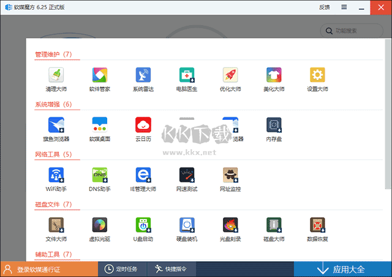Open 云日历 cloud calendar
The image size is (392, 277).
pos(143,125)
